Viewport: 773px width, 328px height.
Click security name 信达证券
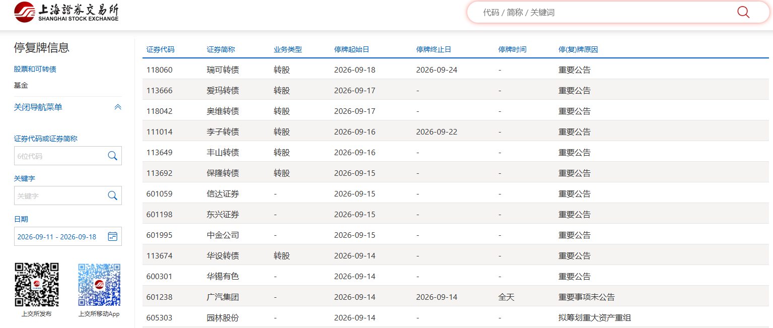pyautogui.click(x=223, y=194)
